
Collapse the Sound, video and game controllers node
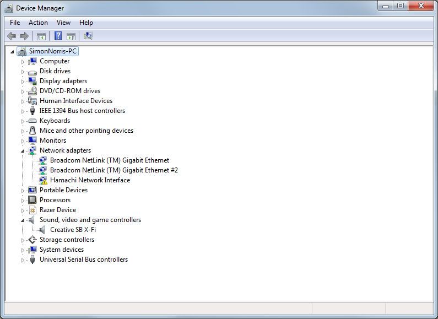pos(23,220)
